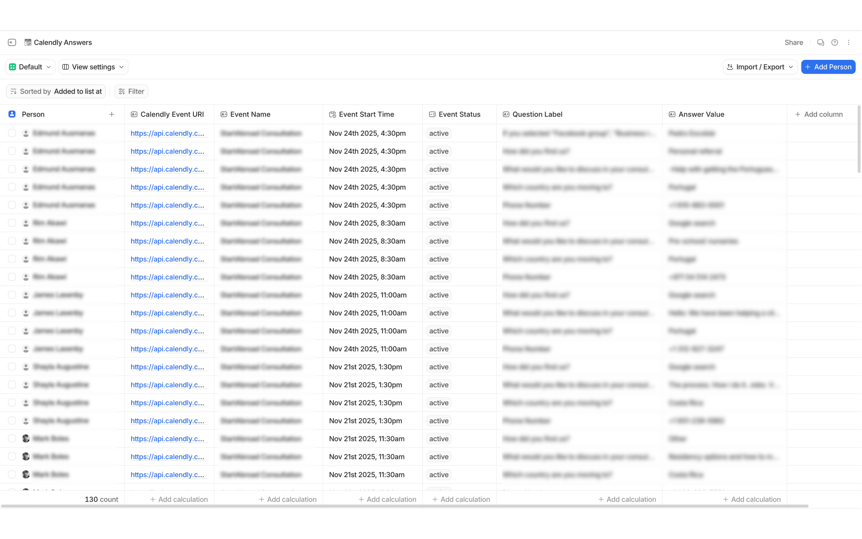Expand the Default view dropdown
This screenshot has height=539, width=862.
tap(30, 67)
